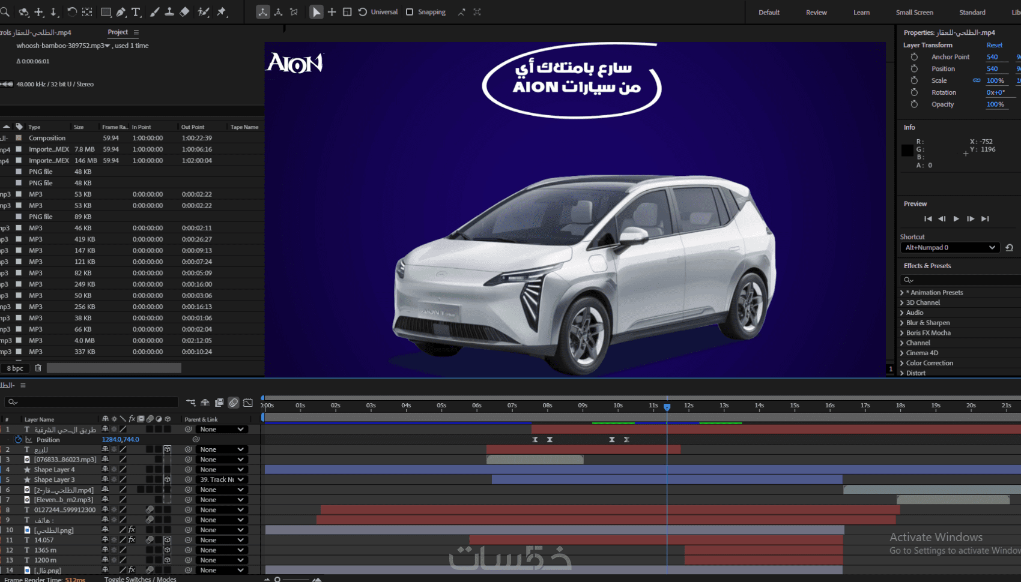Viewport: 1021px width, 582px height.
Task: Click the timeline zoom slider handle
Action: point(277,580)
